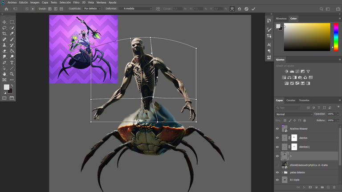
Task: Select the Hand tool
Action: click(4, 74)
